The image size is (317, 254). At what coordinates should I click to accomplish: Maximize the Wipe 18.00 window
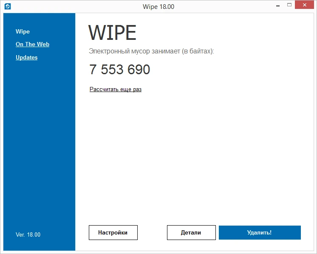coord(289,5)
